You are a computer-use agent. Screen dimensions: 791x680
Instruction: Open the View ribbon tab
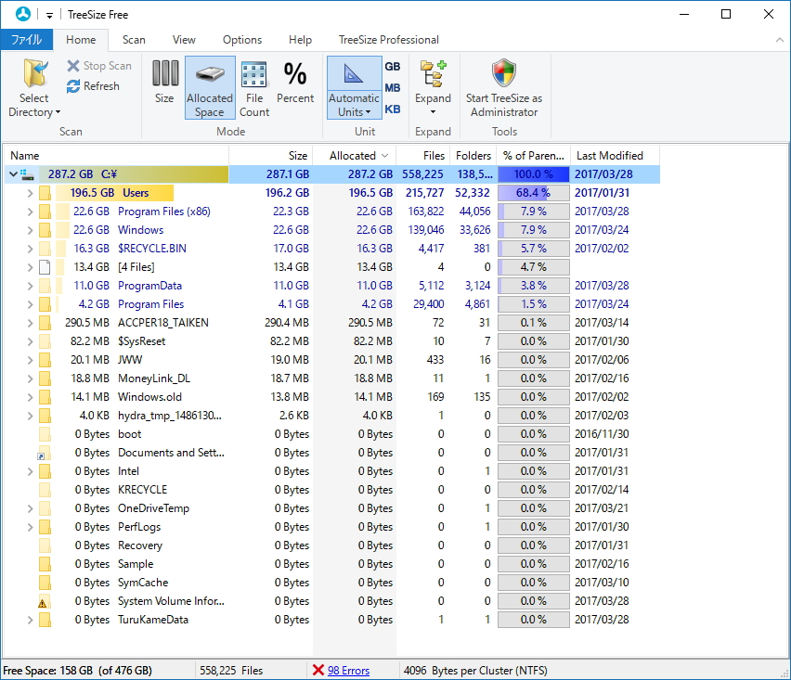click(184, 40)
